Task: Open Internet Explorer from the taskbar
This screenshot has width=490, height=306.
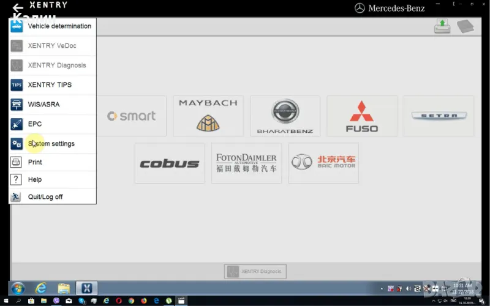Action: (x=41, y=288)
